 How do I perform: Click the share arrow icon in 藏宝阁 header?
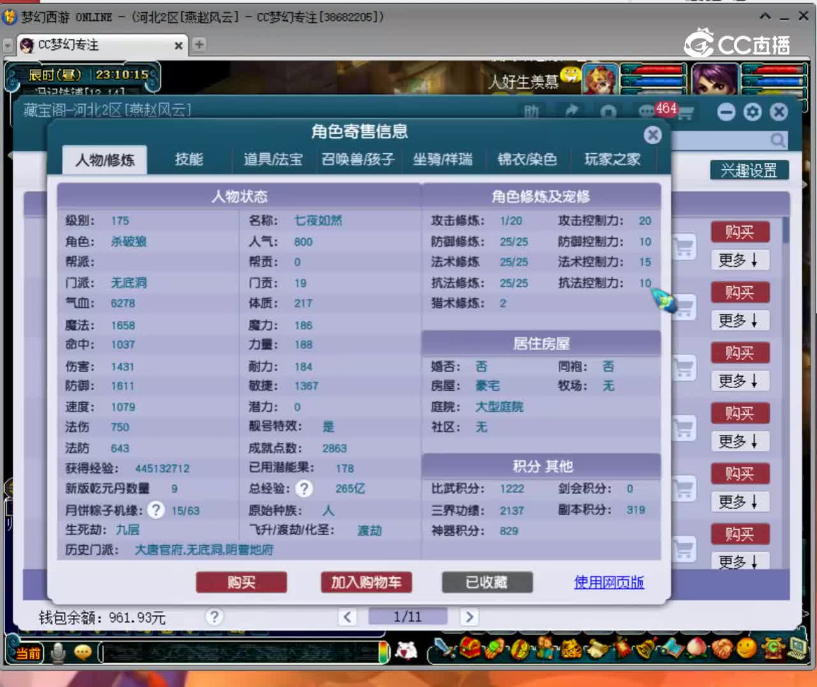point(571,112)
